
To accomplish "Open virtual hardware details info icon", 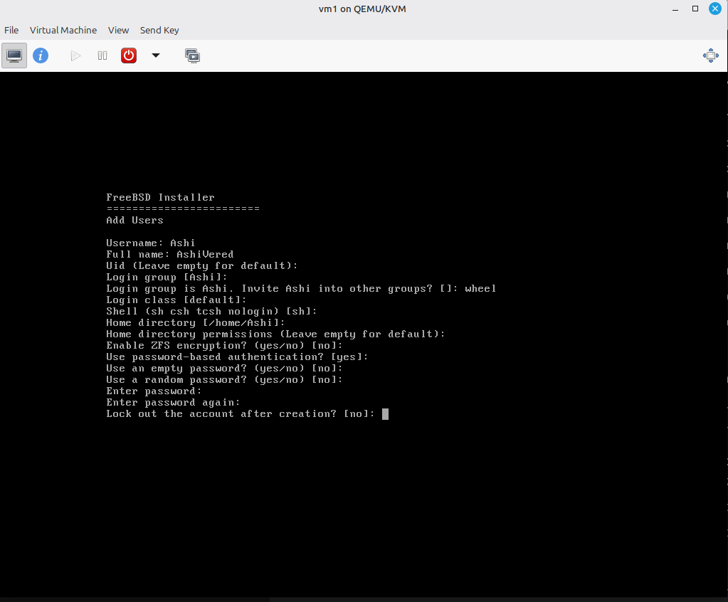I will click(x=41, y=56).
